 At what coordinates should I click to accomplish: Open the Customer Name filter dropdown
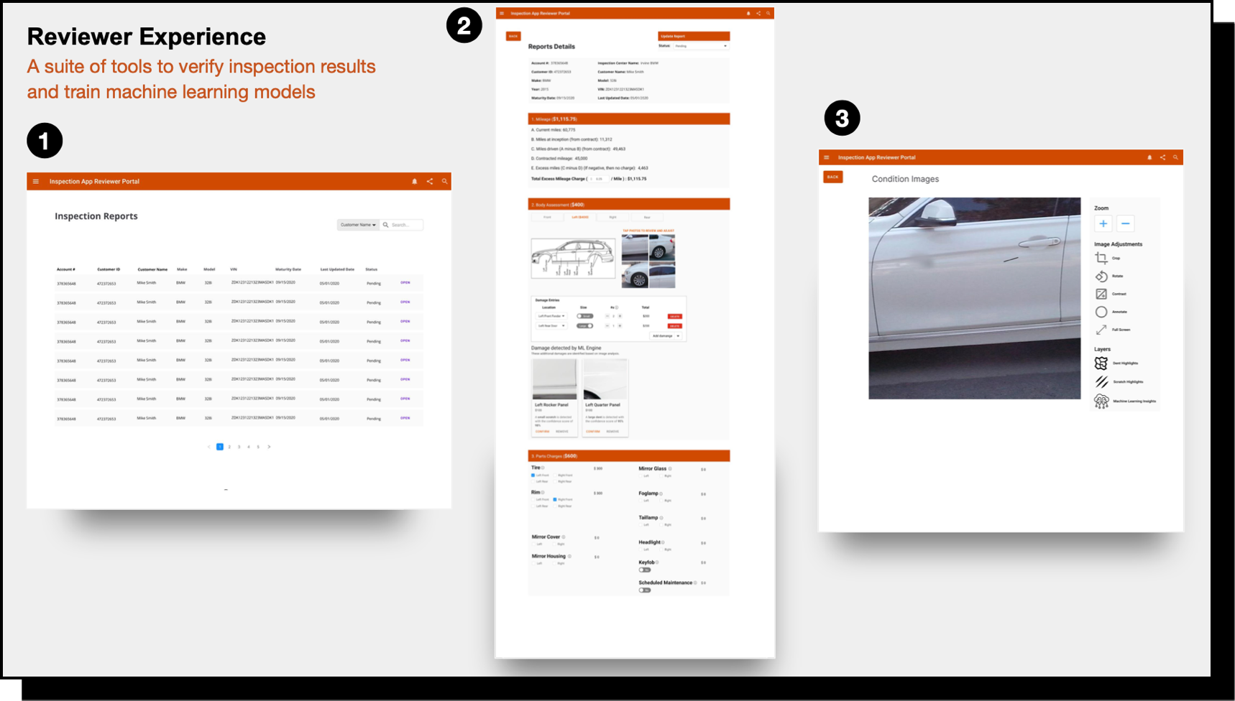358,225
